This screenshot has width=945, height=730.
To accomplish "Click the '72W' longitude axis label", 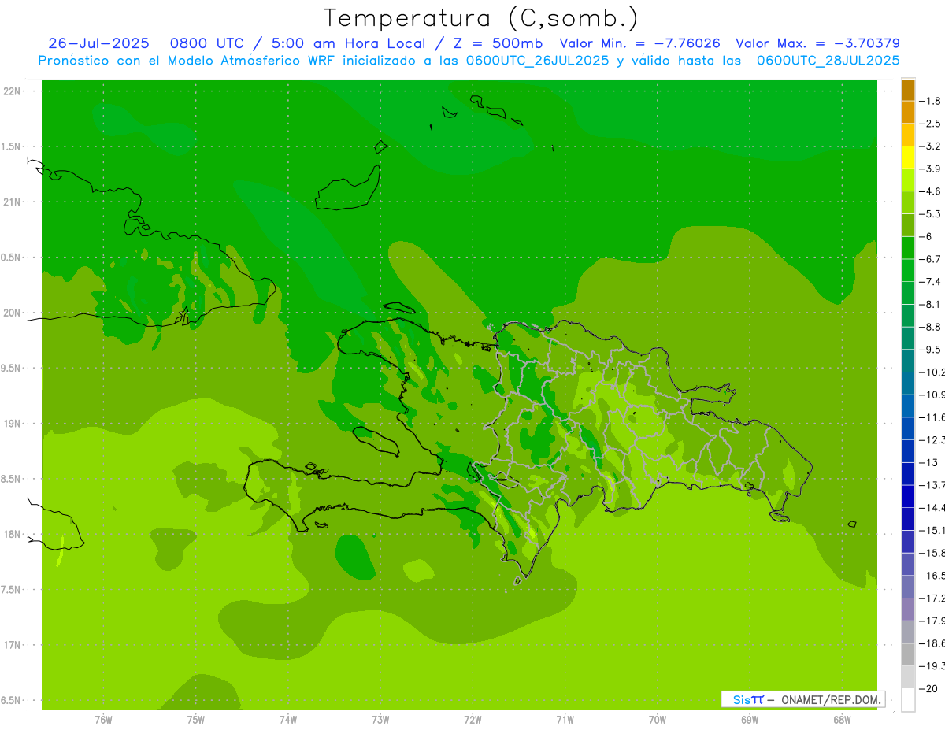I will click(x=472, y=720).
